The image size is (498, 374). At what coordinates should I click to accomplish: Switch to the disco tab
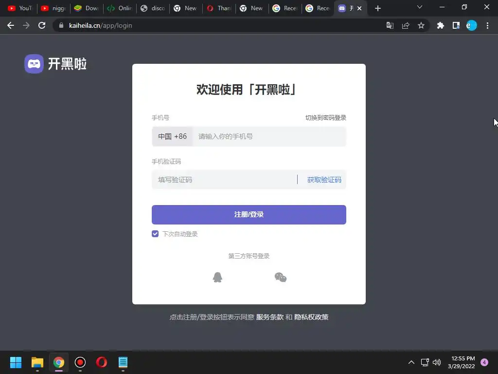152,8
